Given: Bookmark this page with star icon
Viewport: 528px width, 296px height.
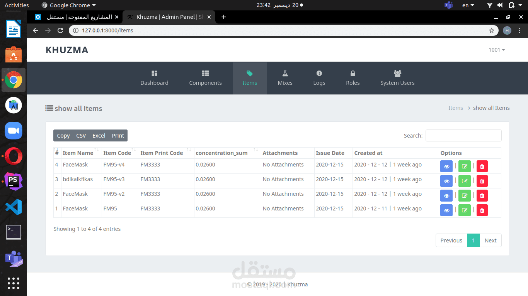Looking at the screenshot, I should pyautogui.click(x=492, y=30).
